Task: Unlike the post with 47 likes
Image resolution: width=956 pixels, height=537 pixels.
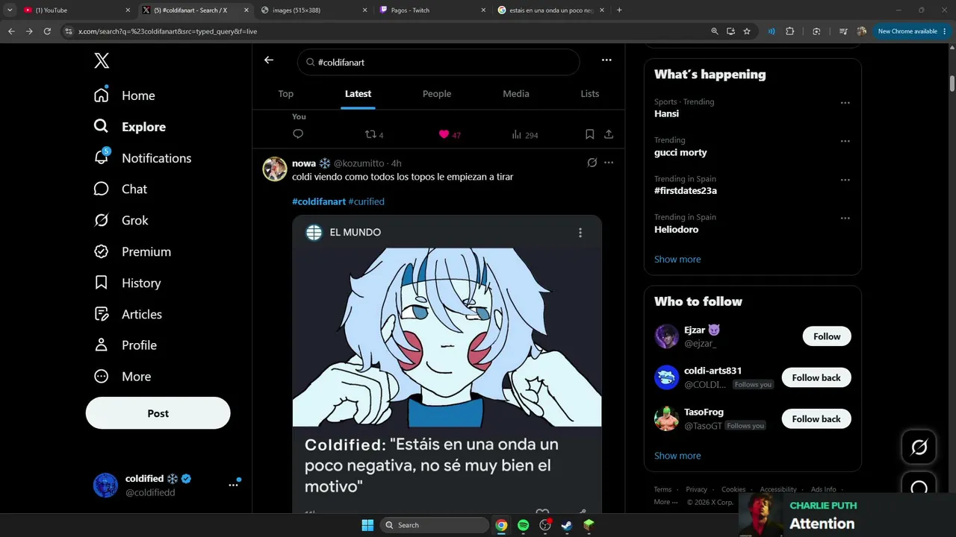Action: click(x=449, y=135)
